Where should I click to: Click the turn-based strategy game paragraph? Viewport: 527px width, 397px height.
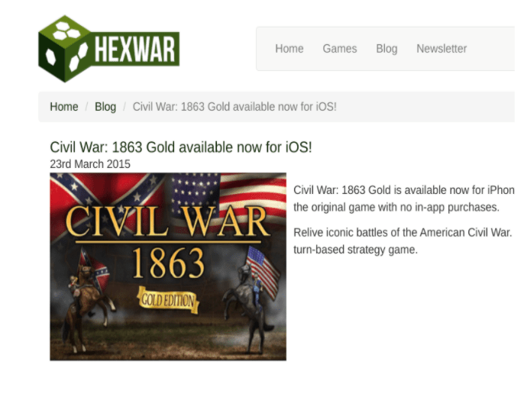403,240
